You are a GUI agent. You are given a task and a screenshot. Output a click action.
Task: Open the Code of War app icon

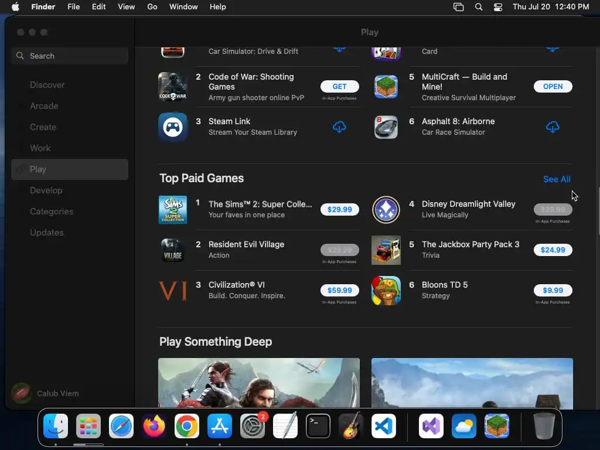[x=173, y=87]
